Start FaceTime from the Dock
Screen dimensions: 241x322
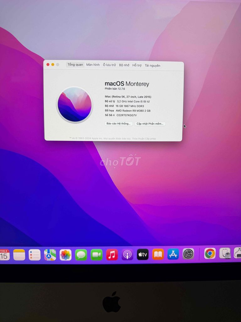pyautogui.click(x=97, y=255)
